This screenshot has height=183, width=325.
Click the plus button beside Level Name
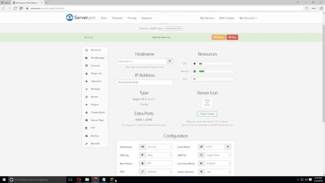pyautogui.click(x=228, y=147)
